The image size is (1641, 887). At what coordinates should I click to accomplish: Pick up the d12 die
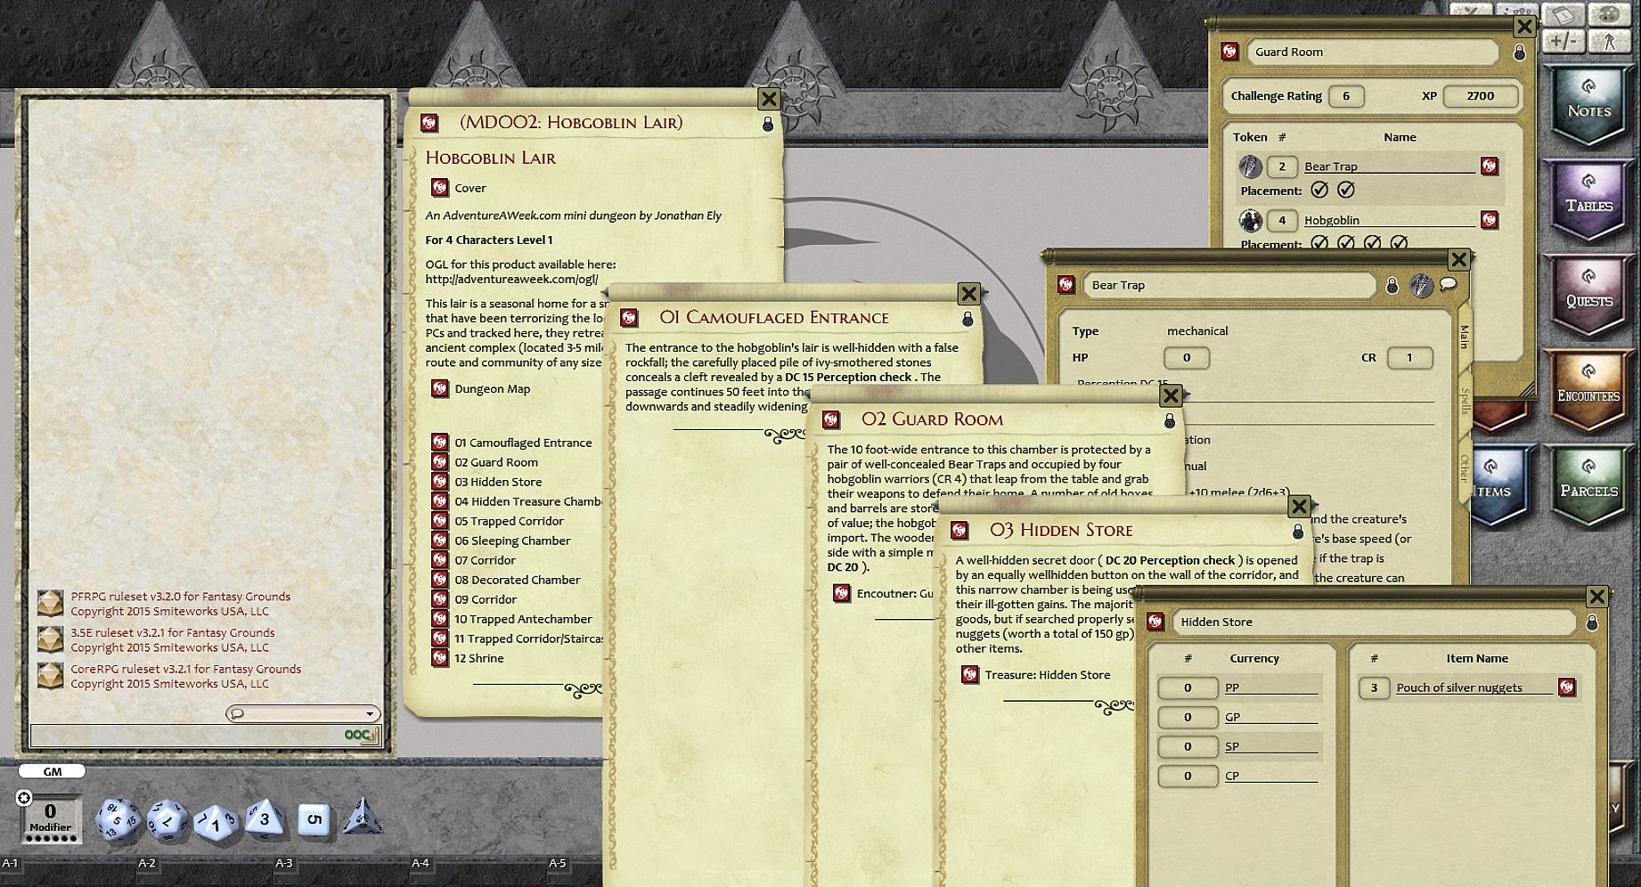pyautogui.click(x=167, y=820)
